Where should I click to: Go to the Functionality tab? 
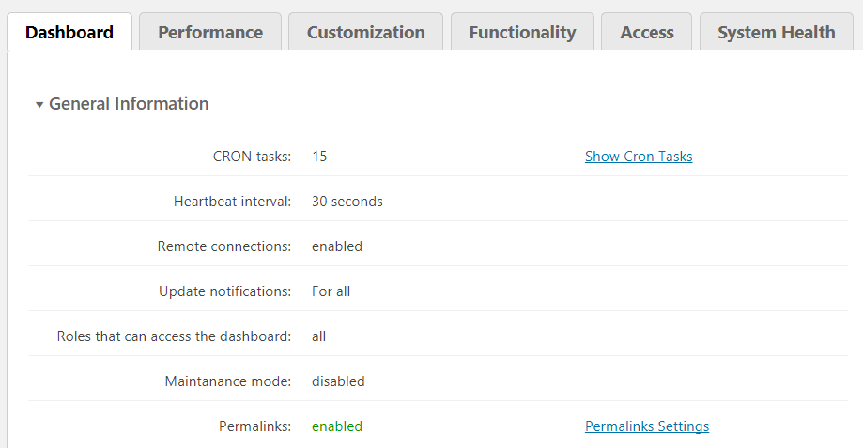pos(522,33)
